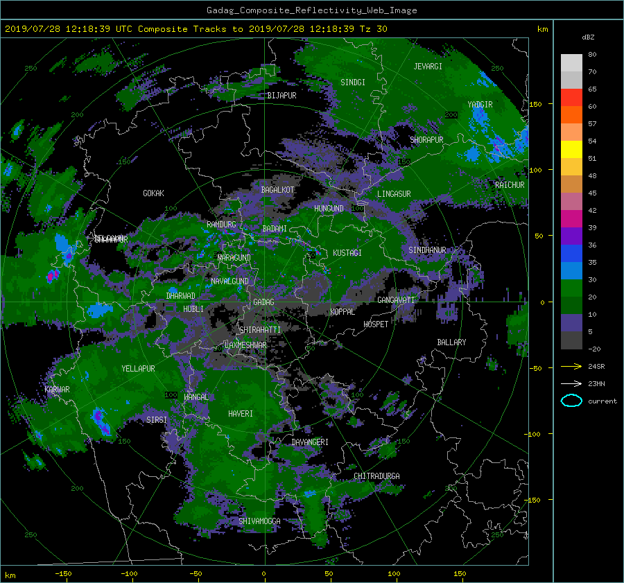Screen dimensions: 624x583
Task: Click the RAICHUR city label
Action: pyautogui.click(x=510, y=185)
